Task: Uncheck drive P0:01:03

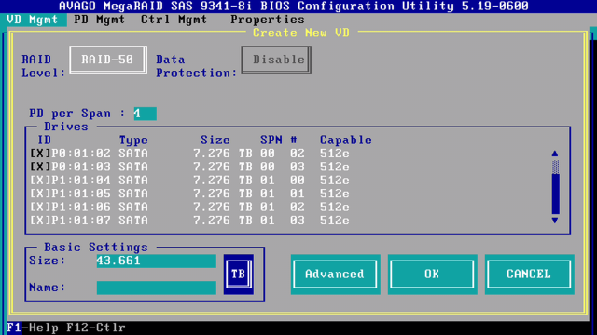Action: click(x=40, y=167)
